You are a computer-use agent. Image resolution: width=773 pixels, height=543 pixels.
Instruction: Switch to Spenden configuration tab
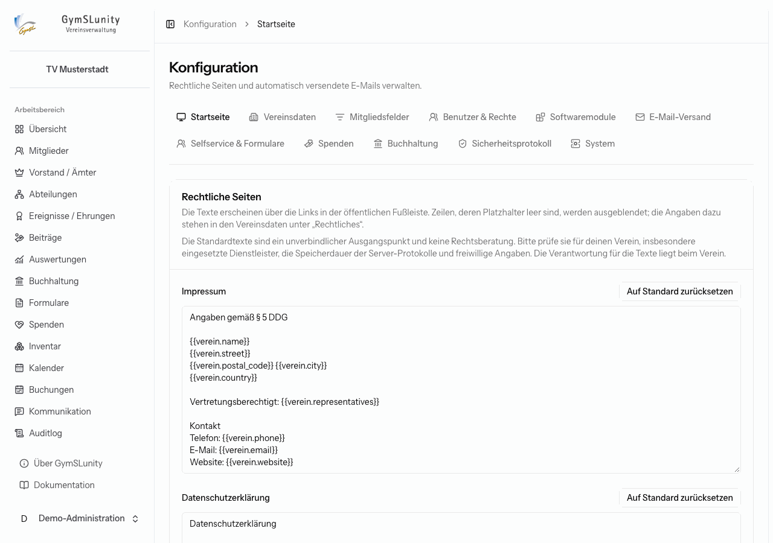[329, 144]
